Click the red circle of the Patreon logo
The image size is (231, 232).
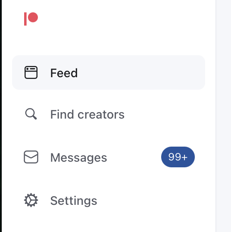[33, 17]
